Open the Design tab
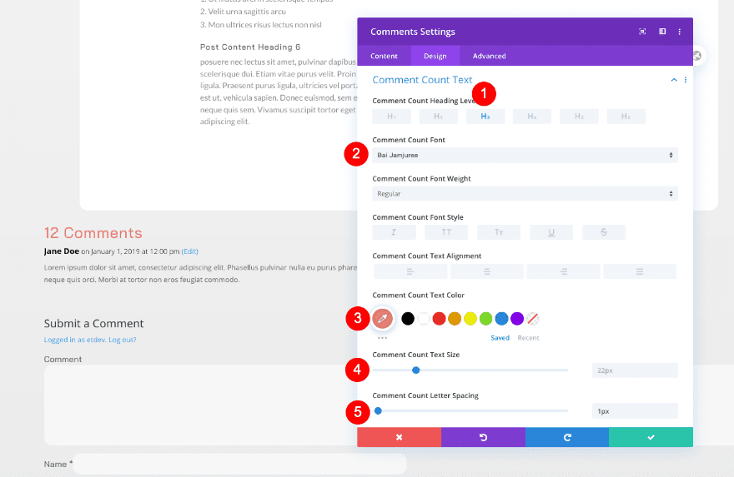The height and width of the screenshot is (477, 734). [x=435, y=56]
